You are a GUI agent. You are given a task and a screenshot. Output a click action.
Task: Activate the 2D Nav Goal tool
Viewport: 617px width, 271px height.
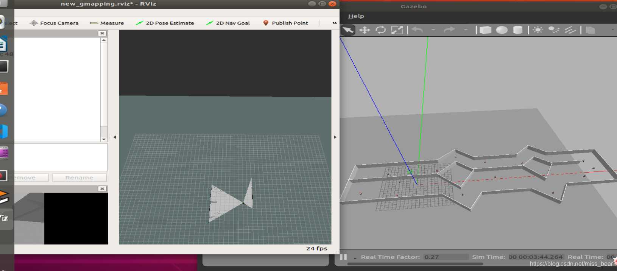coord(228,23)
